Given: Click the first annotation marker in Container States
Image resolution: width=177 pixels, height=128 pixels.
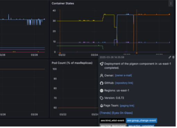Looking at the screenshot, I should (x=60, y=53).
